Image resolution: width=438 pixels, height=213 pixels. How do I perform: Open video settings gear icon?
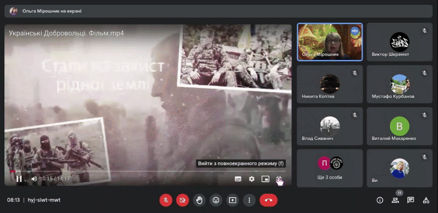tap(252, 179)
